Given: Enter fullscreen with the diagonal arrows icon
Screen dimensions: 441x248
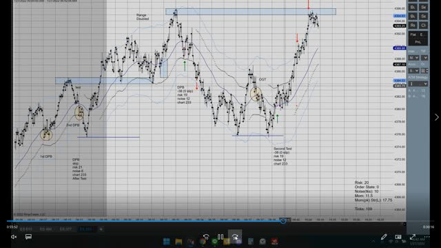Looking at the screenshot, I should [413, 237].
